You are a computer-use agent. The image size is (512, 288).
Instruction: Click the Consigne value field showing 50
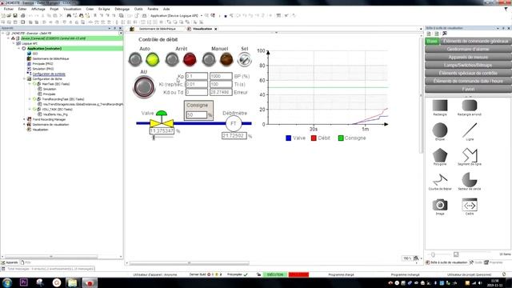197,115
